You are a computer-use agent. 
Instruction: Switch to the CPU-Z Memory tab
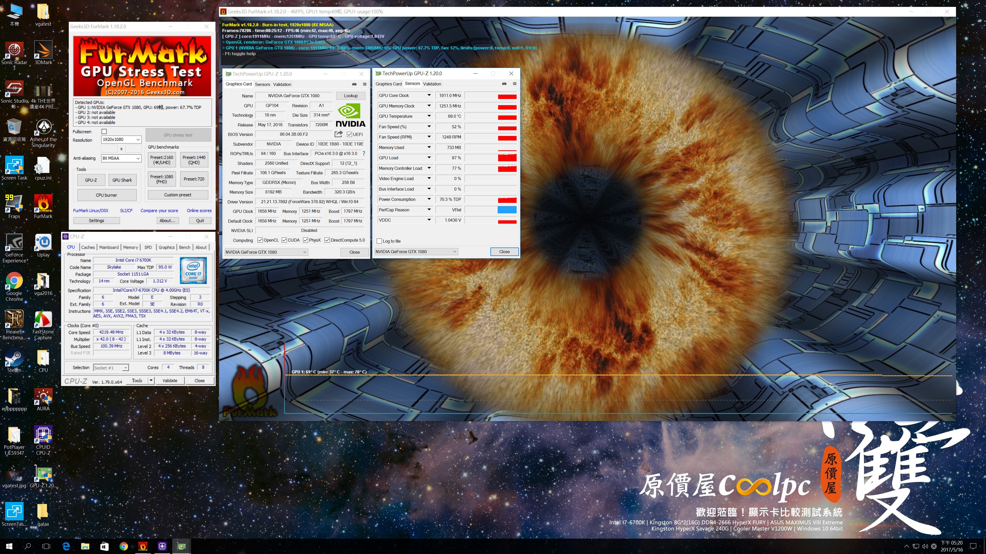point(130,247)
